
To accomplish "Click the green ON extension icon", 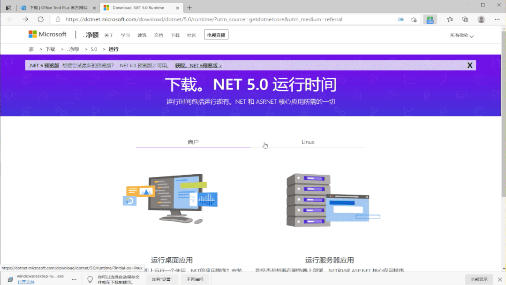I will tap(430, 20).
